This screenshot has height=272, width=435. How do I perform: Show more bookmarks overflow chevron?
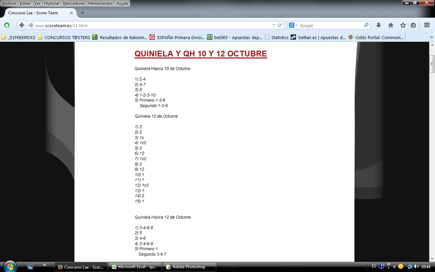[431, 37]
